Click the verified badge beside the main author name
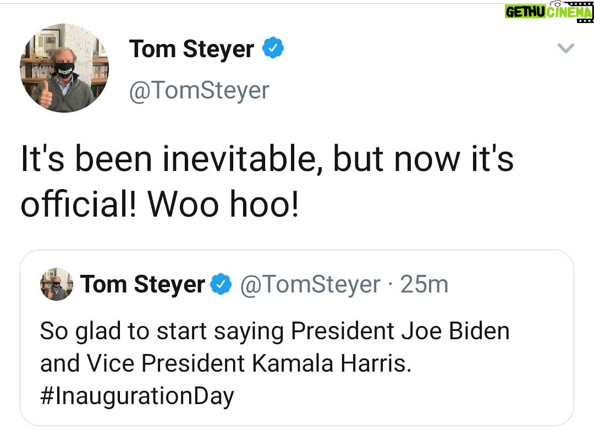 point(272,49)
